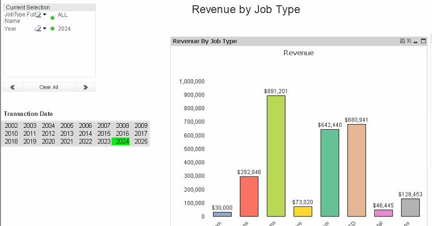The width and height of the screenshot is (432, 226).
Task: Click the Revenue chart title text
Action: click(x=299, y=53)
